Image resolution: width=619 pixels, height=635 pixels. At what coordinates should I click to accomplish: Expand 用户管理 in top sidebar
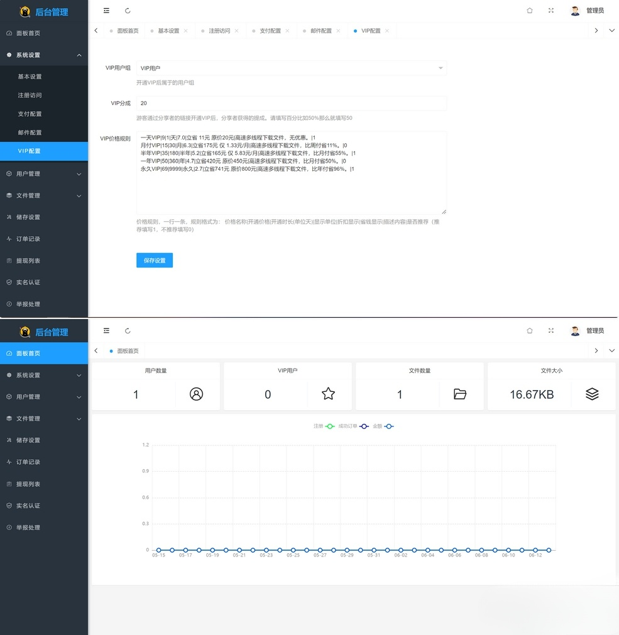pos(44,174)
